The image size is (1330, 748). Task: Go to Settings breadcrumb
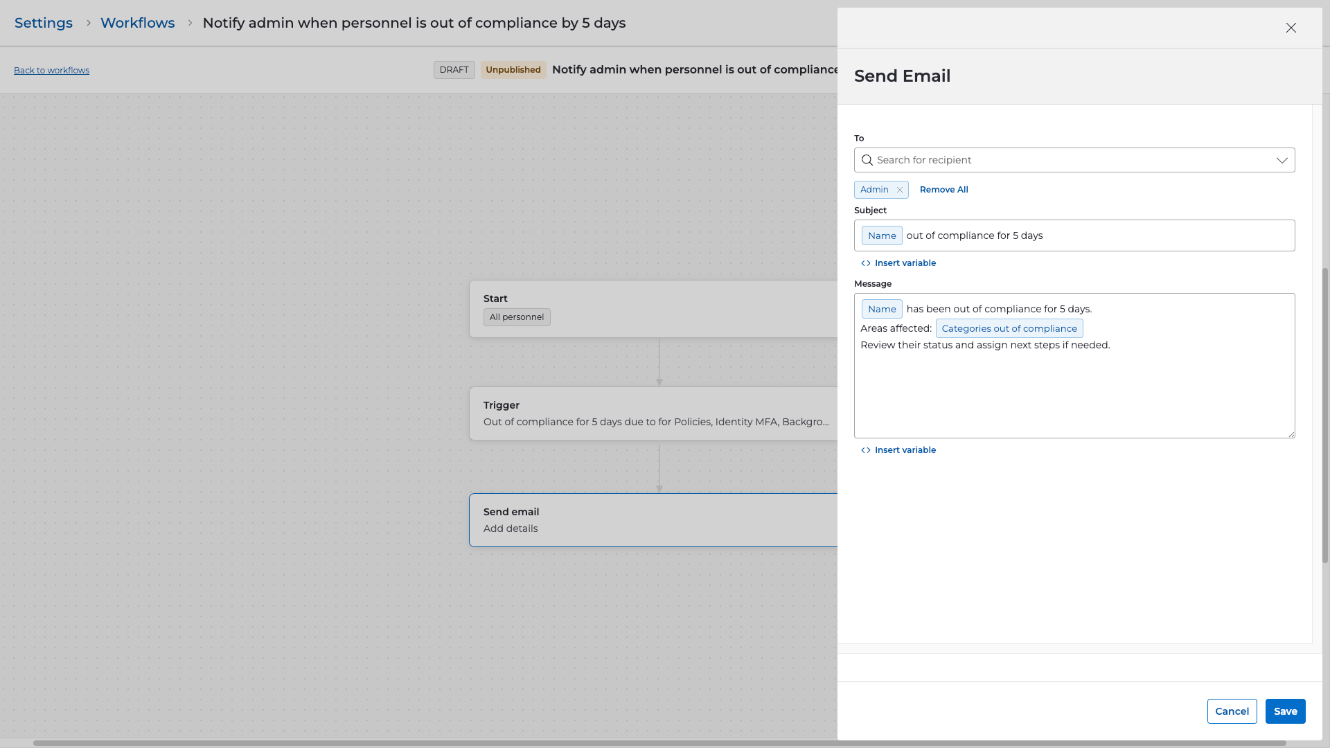[44, 23]
